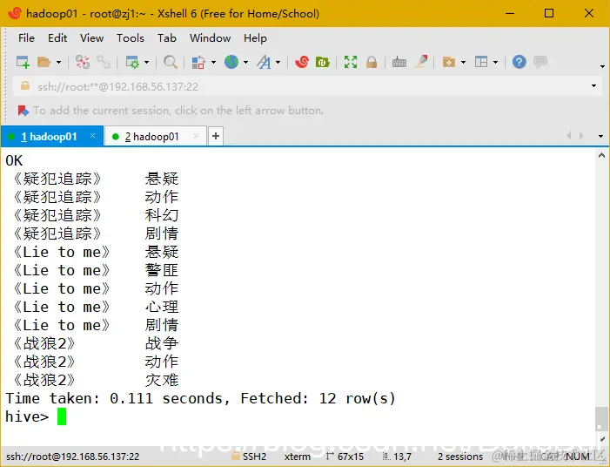Click the red bookmark add-session arrow
The width and height of the screenshot is (610, 467).
coord(23,111)
